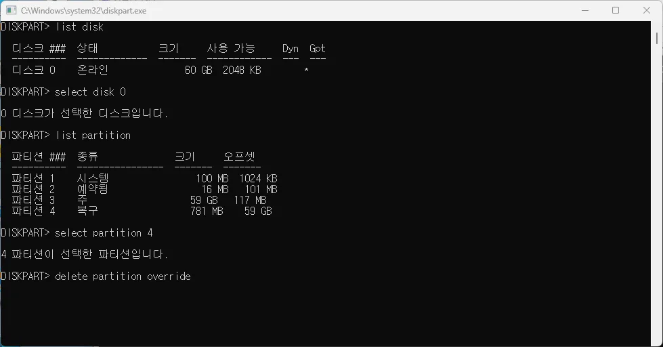Viewport: 663px width, 347px height.
Task: Click the '16 MB' partition size
Action: pyautogui.click(x=215, y=190)
